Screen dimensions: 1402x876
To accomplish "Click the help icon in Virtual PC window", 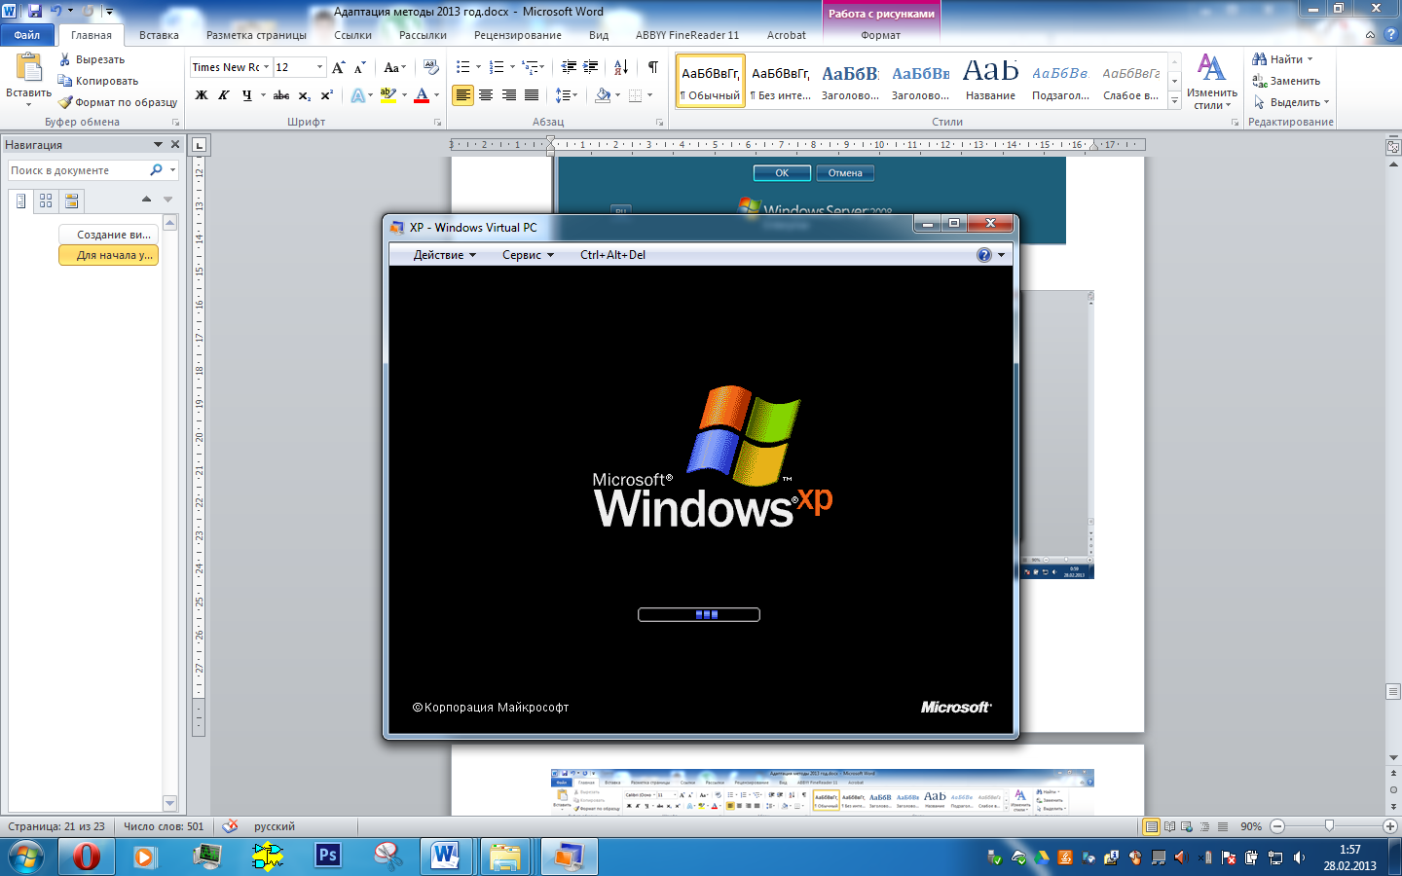I will (984, 255).
